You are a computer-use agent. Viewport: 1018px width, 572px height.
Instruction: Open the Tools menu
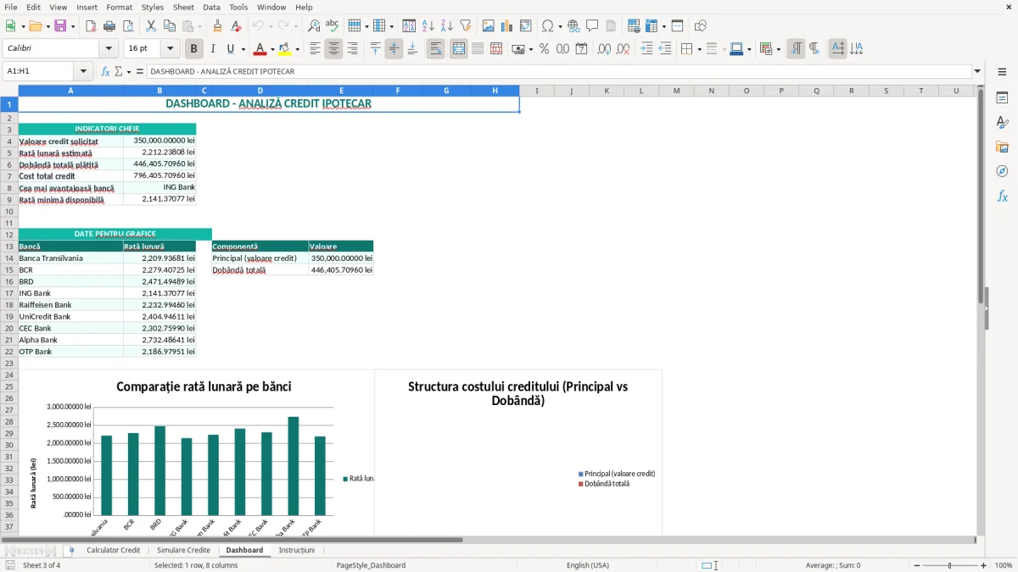[238, 7]
